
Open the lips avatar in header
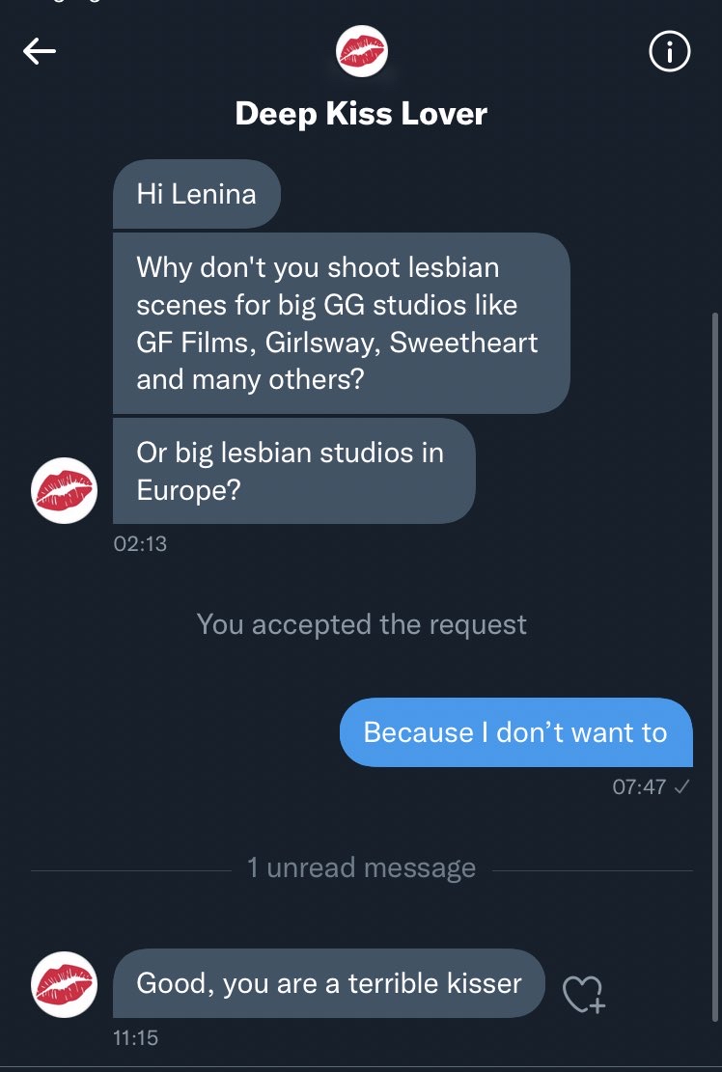click(361, 52)
